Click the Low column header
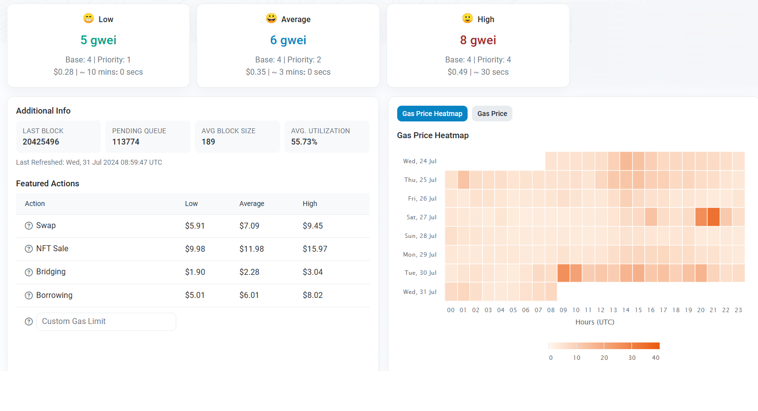Screen dimensions: 758x411 coord(191,204)
